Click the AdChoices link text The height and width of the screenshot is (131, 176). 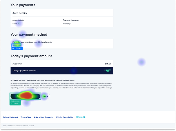(79, 117)
